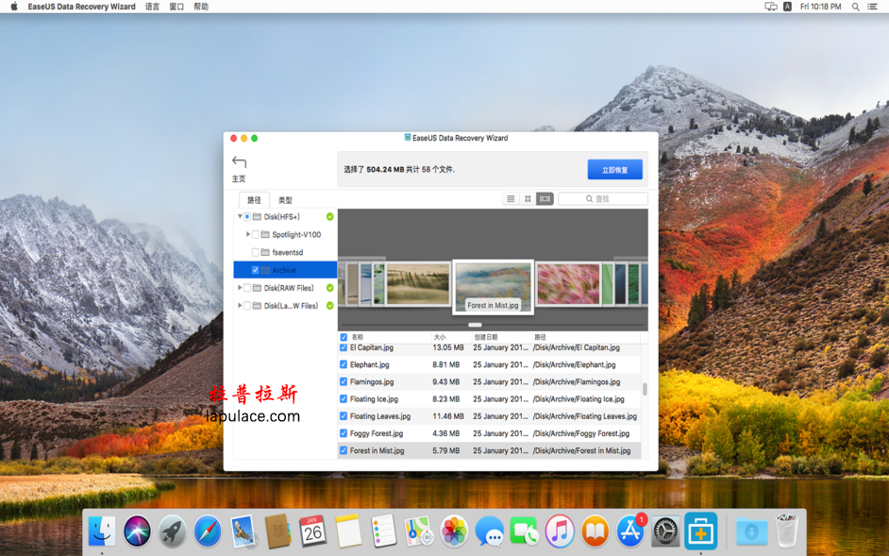Switch to grid thumbnail view mode
This screenshot has width=889, height=556.
click(x=527, y=198)
